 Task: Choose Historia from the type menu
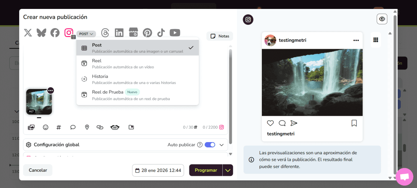click(x=138, y=79)
